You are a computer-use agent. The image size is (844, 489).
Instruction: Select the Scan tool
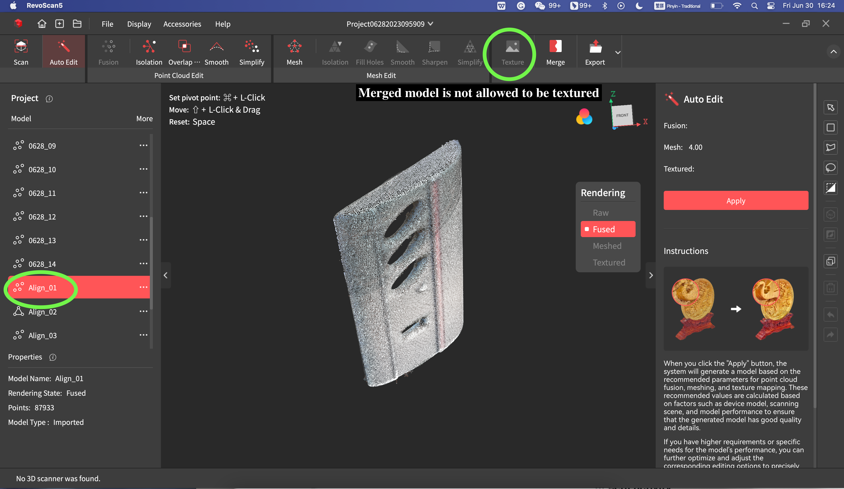21,51
